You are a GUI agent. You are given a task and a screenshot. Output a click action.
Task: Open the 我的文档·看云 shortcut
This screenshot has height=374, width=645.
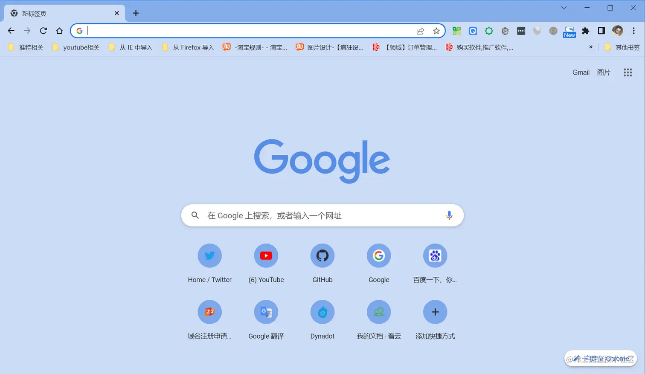click(379, 320)
